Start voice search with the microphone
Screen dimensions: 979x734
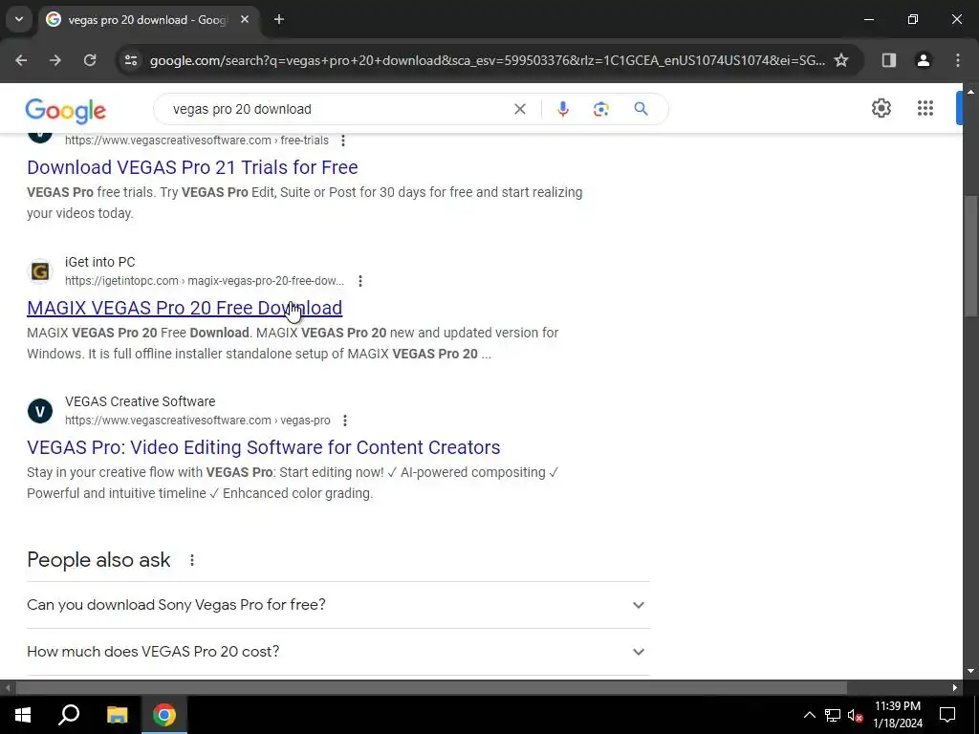pyautogui.click(x=562, y=109)
